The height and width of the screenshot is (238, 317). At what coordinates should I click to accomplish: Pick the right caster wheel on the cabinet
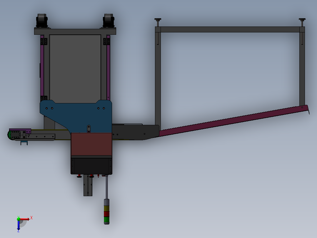(x=109, y=20)
